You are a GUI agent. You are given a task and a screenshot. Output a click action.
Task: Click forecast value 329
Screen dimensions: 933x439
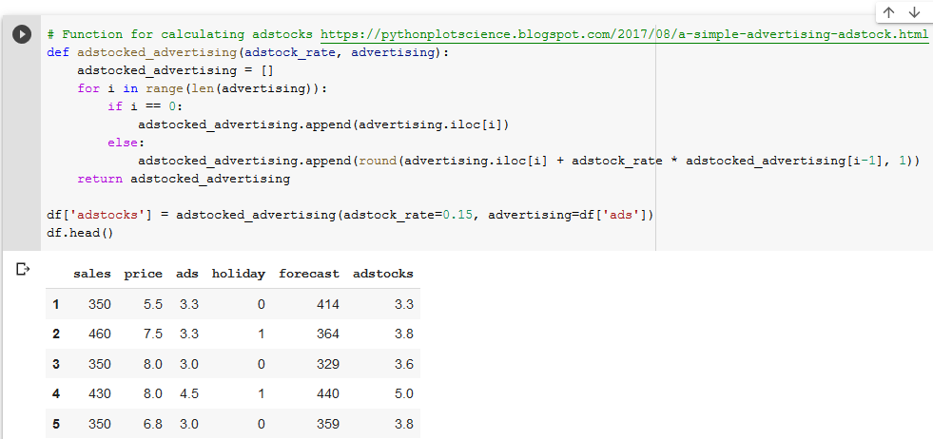tap(328, 364)
